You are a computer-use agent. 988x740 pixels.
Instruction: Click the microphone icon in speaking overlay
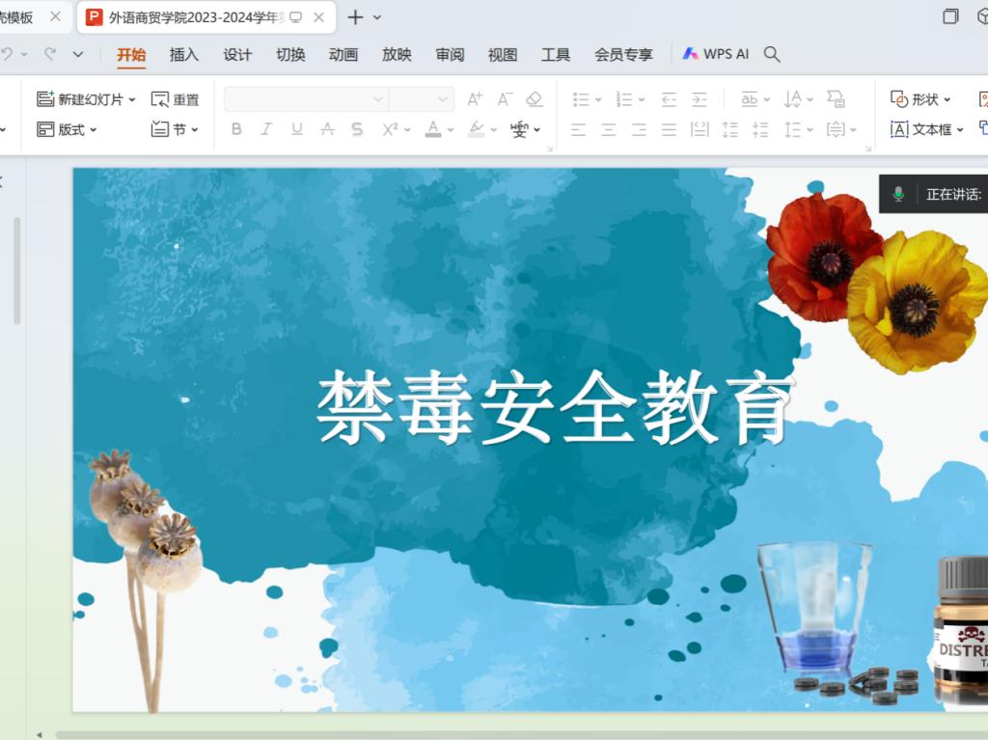click(898, 194)
